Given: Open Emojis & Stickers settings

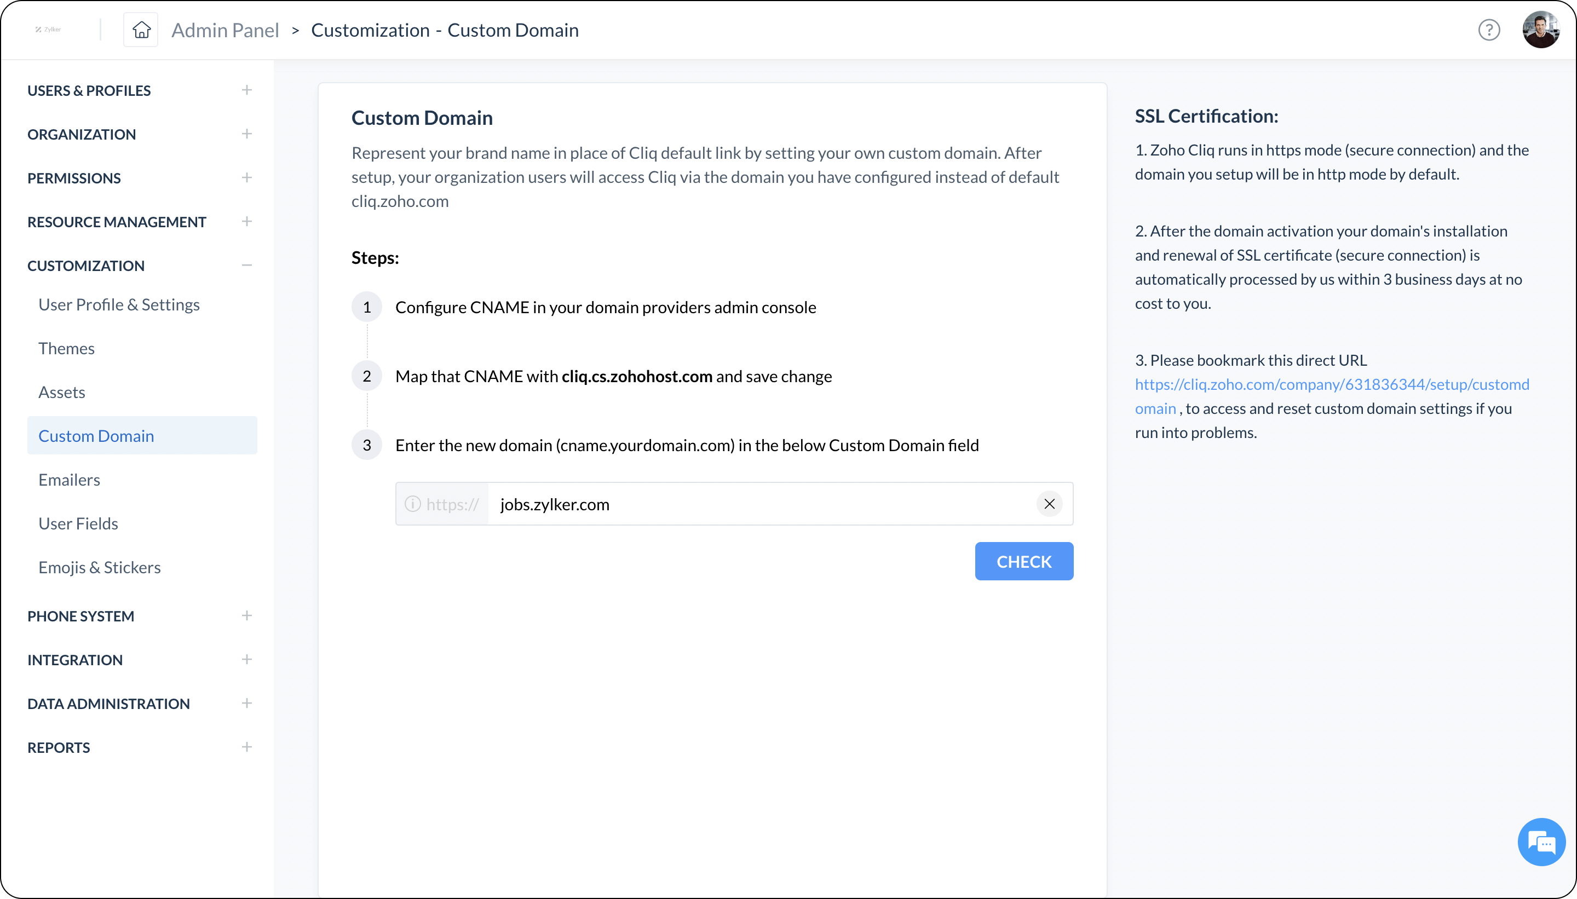Looking at the screenshot, I should point(100,567).
